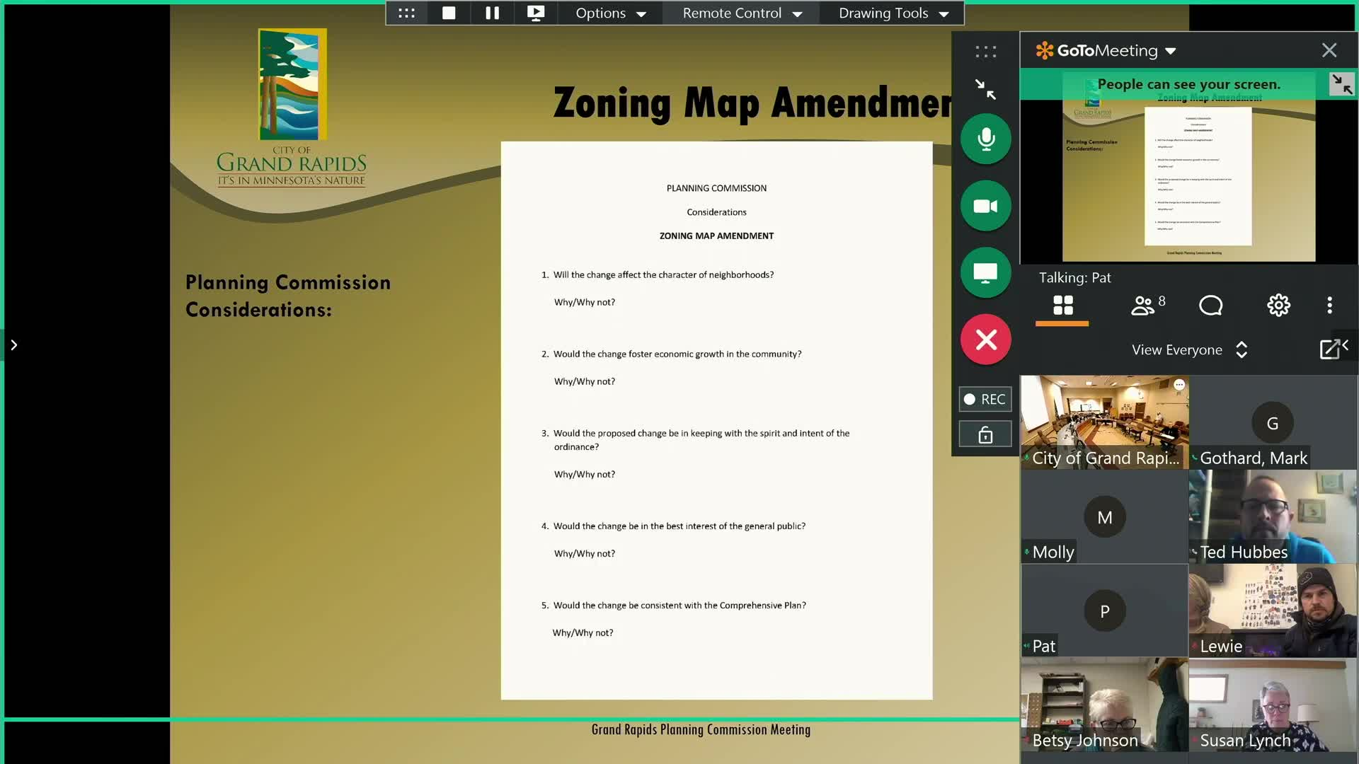Viewport: 1359px width, 764px height.
Task: Select the Molly participant tile
Action: 1104,516
